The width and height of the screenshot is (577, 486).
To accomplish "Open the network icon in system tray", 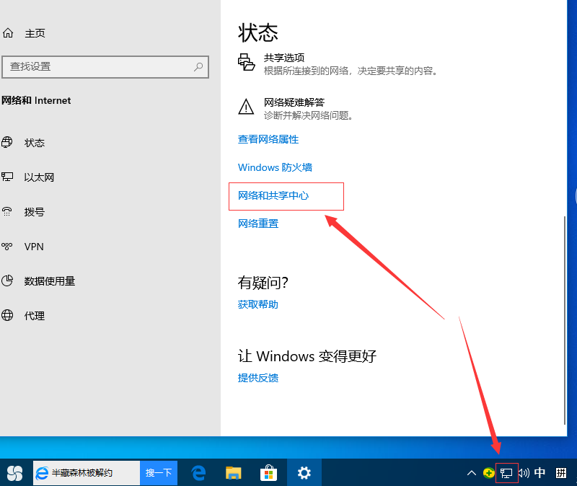I will [x=506, y=472].
